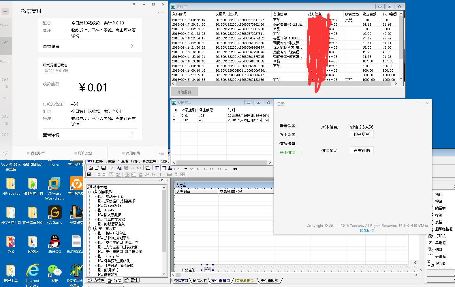Open the 其他帮助 bottom menu
The width and height of the screenshot is (455, 287).
(131, 153)
